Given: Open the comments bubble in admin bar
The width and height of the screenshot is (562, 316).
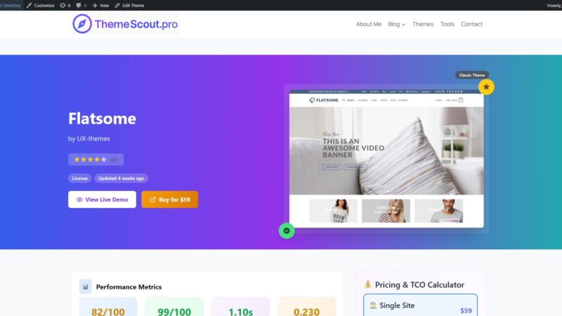Looking at the screenshot, I should pyautogui.click(x=81, y=6).
